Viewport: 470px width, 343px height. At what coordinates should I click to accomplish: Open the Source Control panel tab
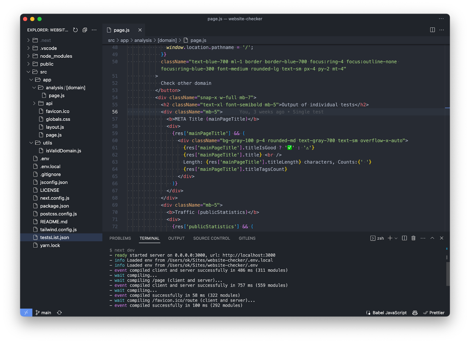(x=211, y=238)
